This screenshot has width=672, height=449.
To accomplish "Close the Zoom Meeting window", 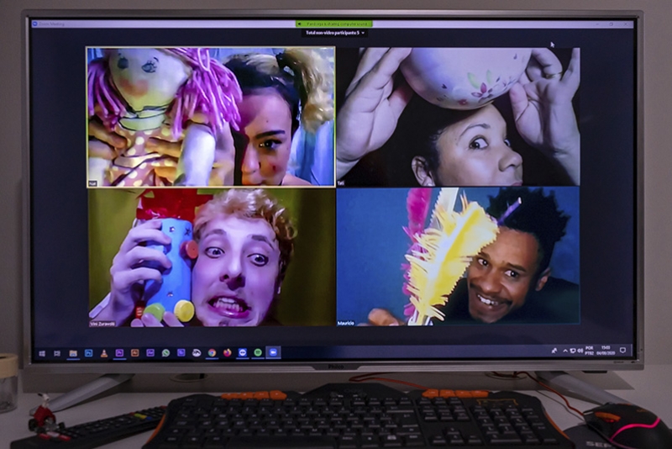I will coord(625,24).
